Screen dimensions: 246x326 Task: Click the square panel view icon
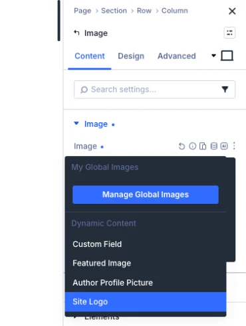(x=227, y=56)
